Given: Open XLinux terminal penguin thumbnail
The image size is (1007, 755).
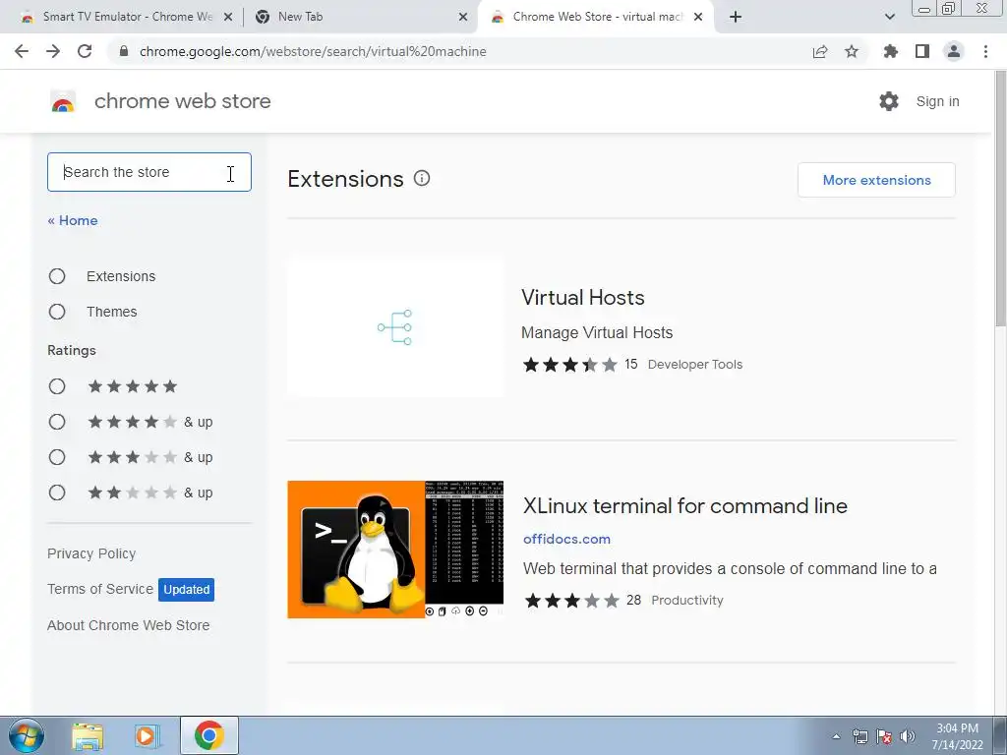Looking at the screenshot, I should 395,550.
